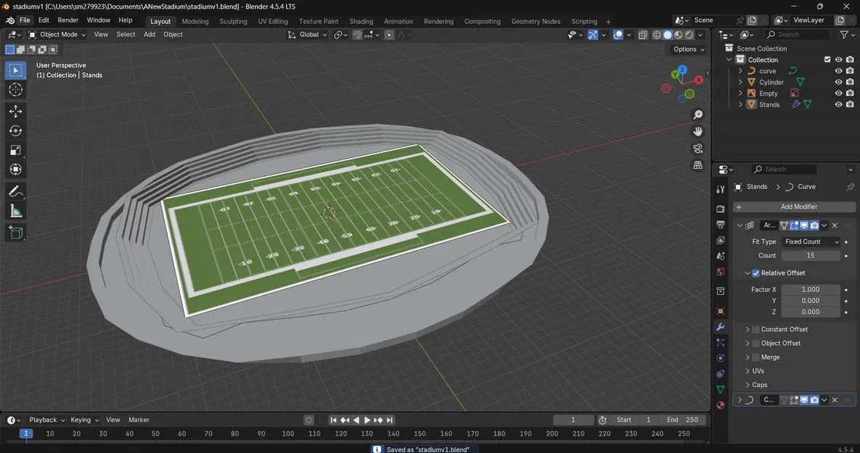Expand the Stands object in the outliner
860x453 pixels.
(740, 104)
